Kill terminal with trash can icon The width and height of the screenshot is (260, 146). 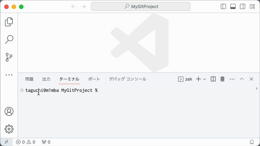click(x=222, y=79)
